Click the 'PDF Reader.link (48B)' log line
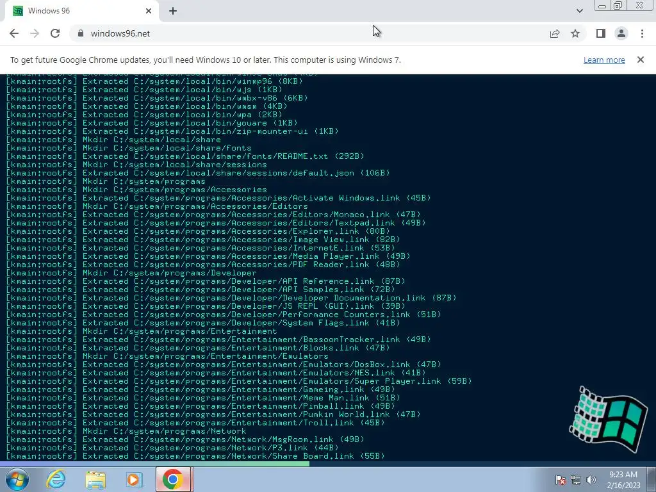The image size is (656, 492). pyautogui.click(x=203, y=265)
